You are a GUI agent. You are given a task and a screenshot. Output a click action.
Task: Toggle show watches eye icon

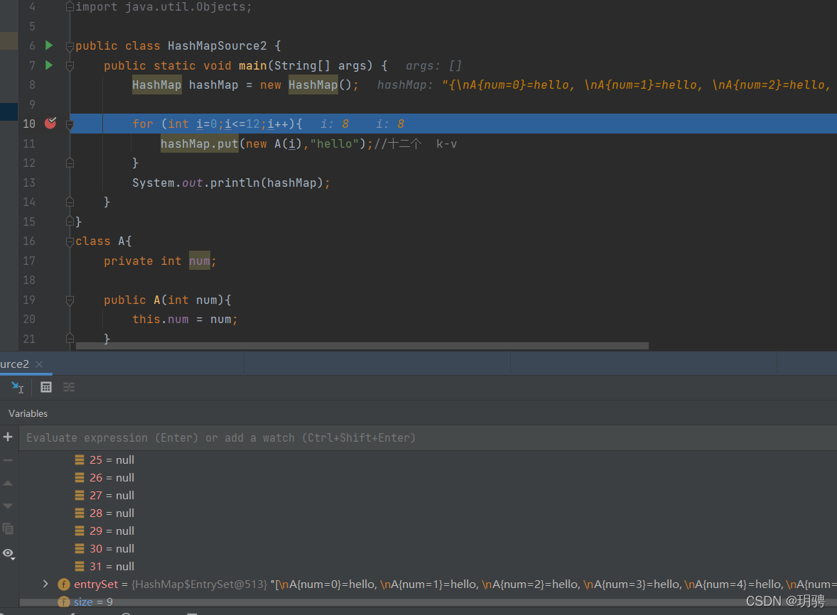(9, 554)
